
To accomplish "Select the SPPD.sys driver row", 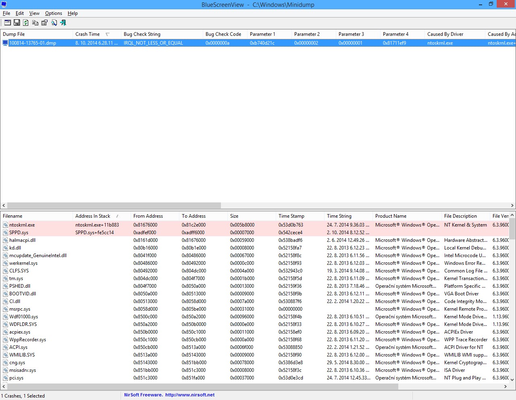I will 255,233.
